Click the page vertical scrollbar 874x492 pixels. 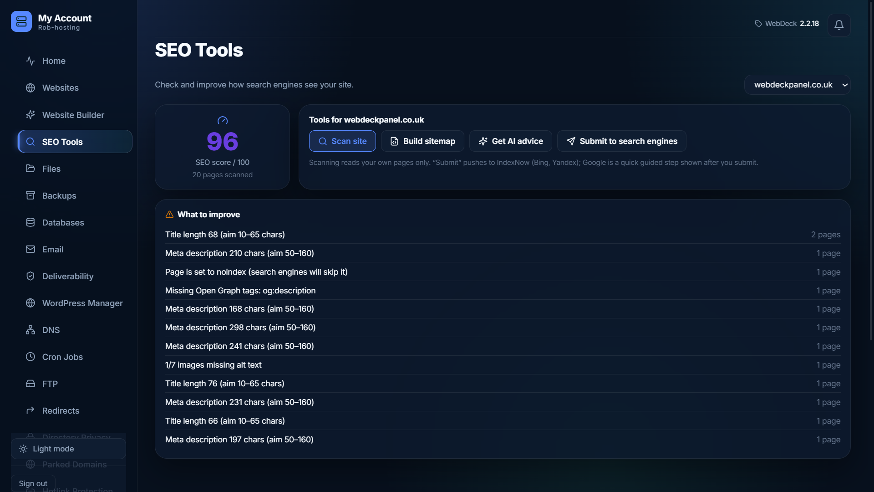click(x=871, y=171)
